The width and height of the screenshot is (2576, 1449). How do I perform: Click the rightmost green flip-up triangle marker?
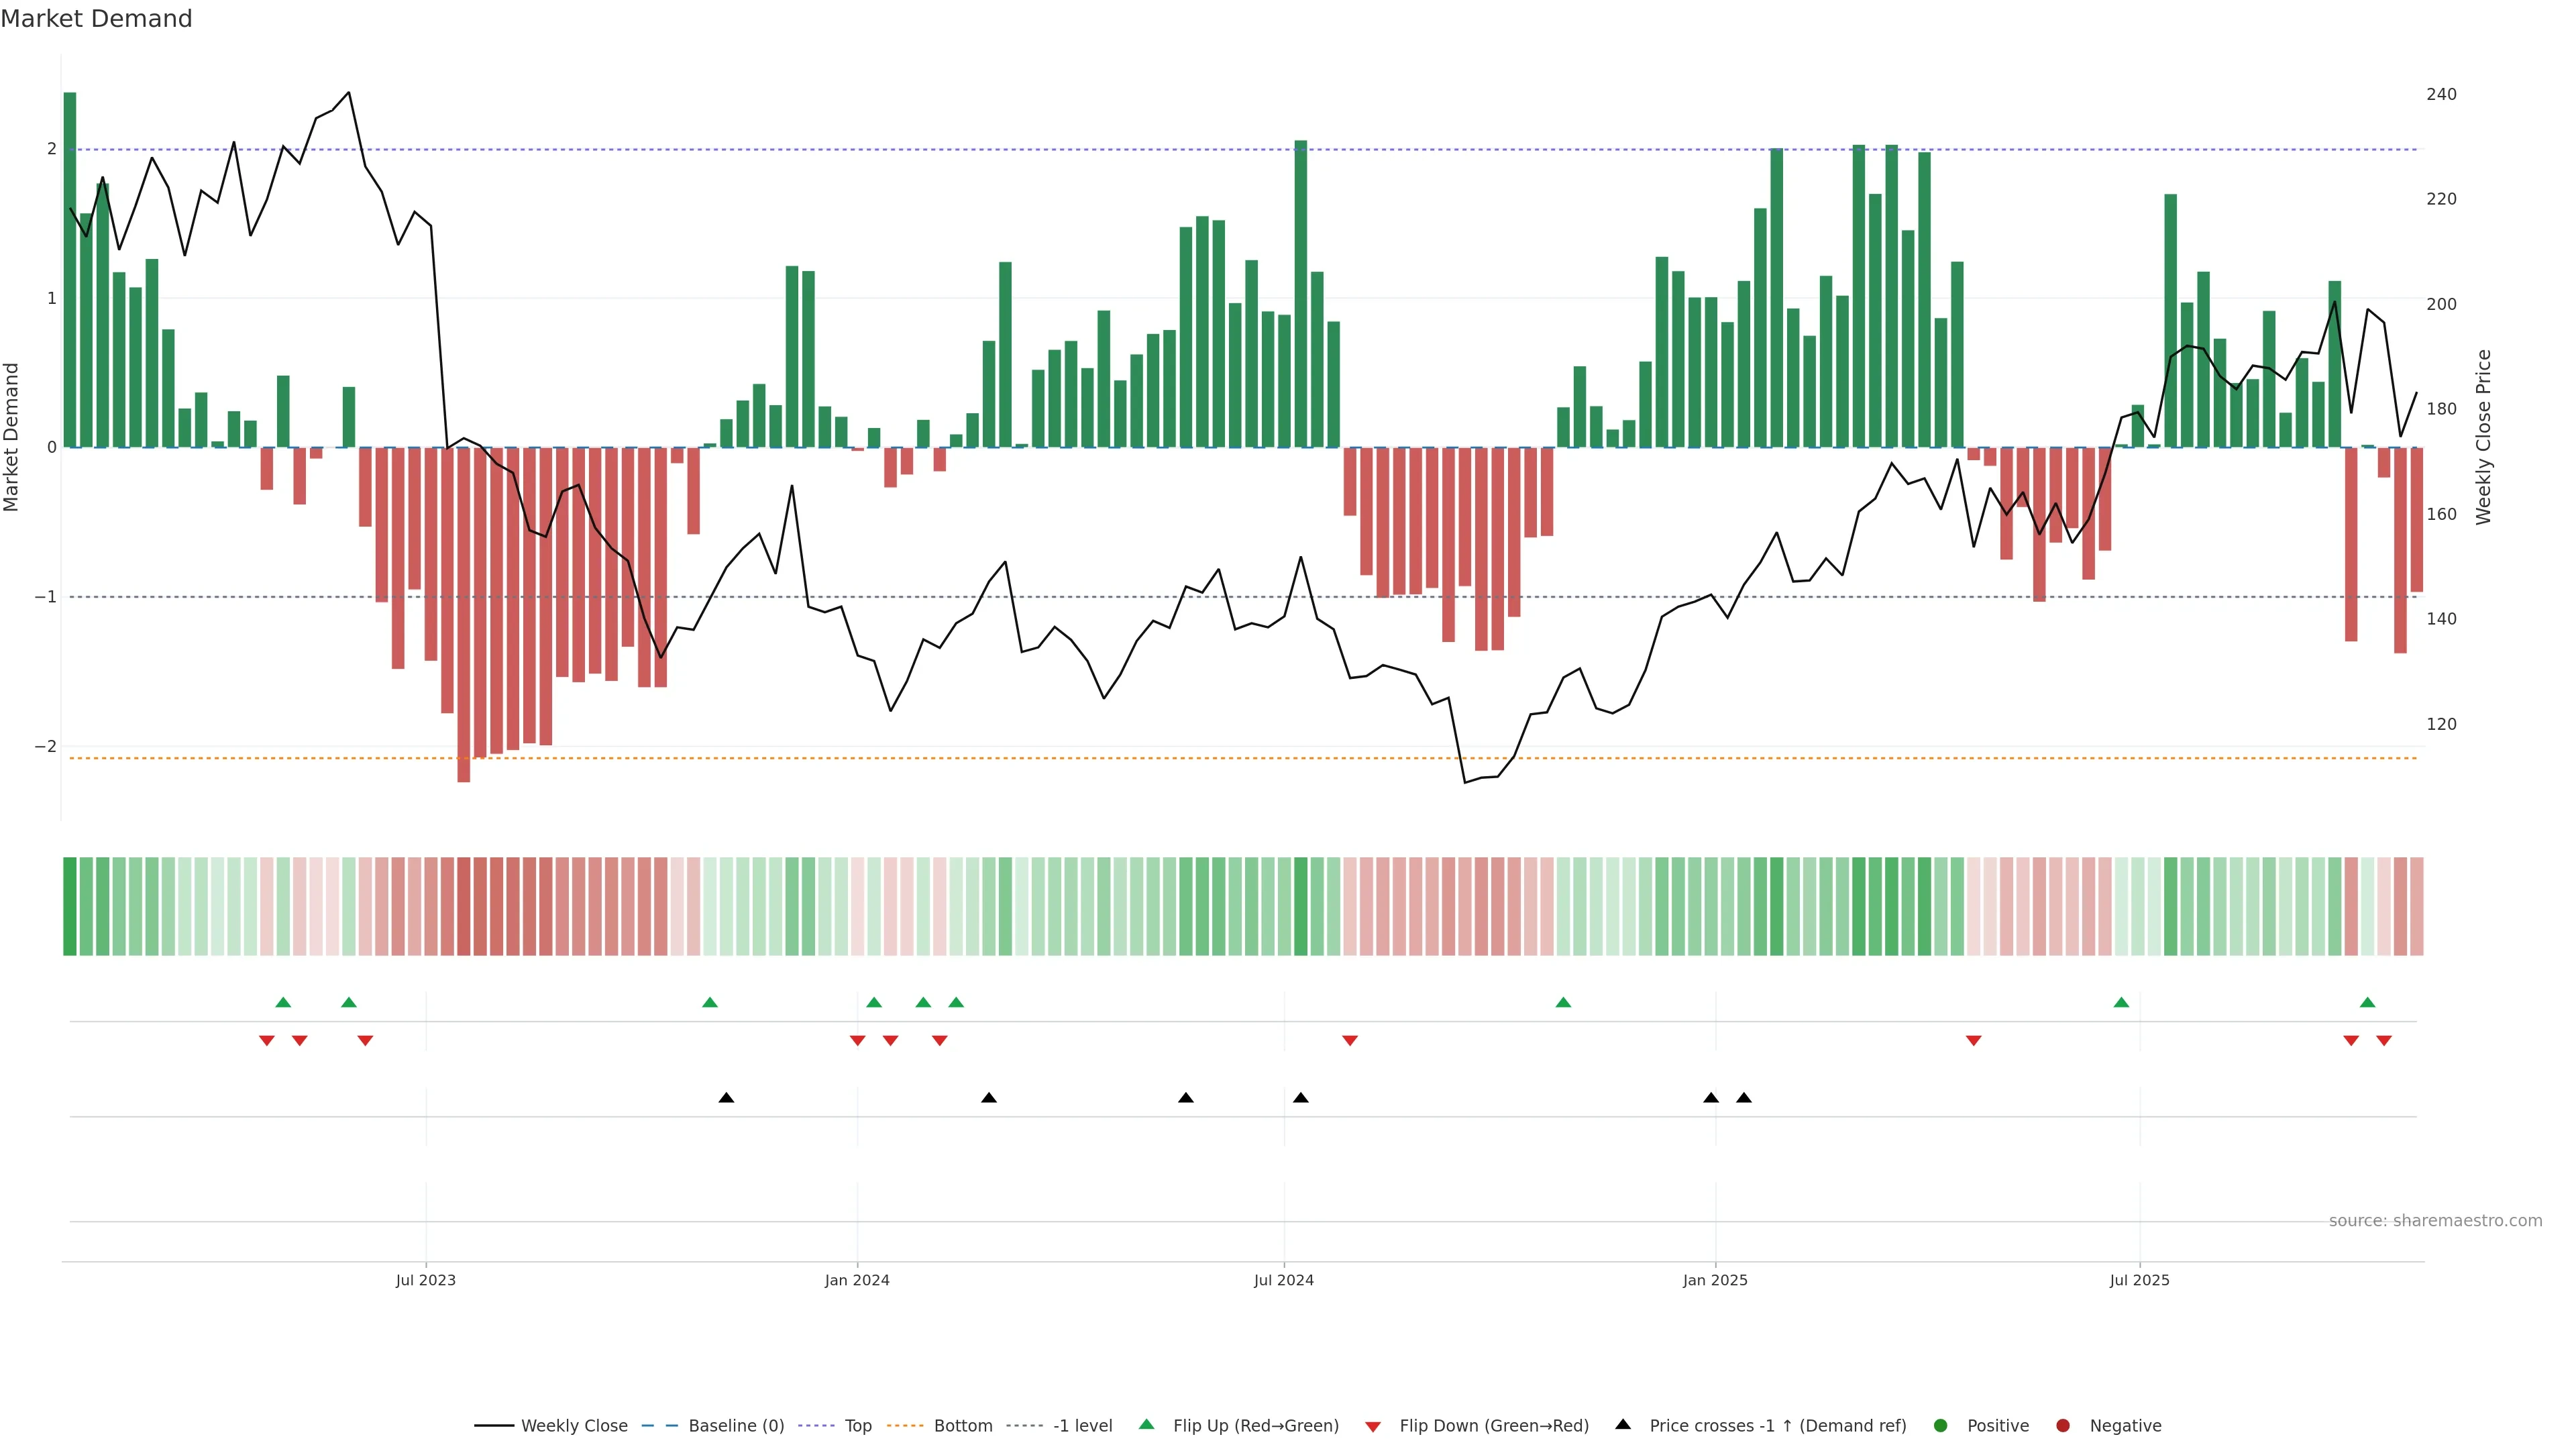(2367, 1002)
